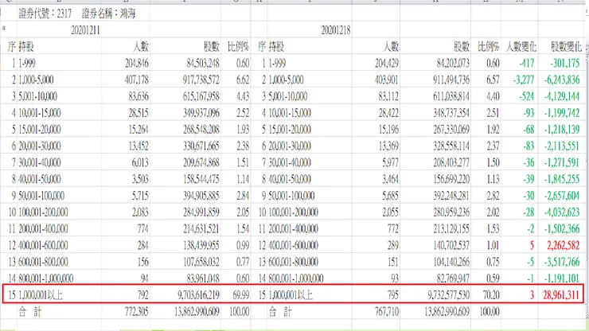
Task: Select cell with value 349,937,096
Action: [201, 113]
